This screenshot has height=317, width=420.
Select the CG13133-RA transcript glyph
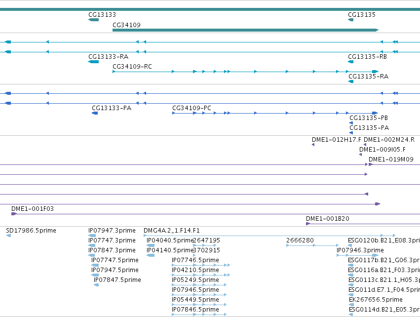pos(93,62)
